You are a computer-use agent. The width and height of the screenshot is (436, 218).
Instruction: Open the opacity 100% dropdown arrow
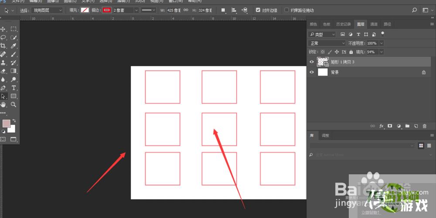381,43
